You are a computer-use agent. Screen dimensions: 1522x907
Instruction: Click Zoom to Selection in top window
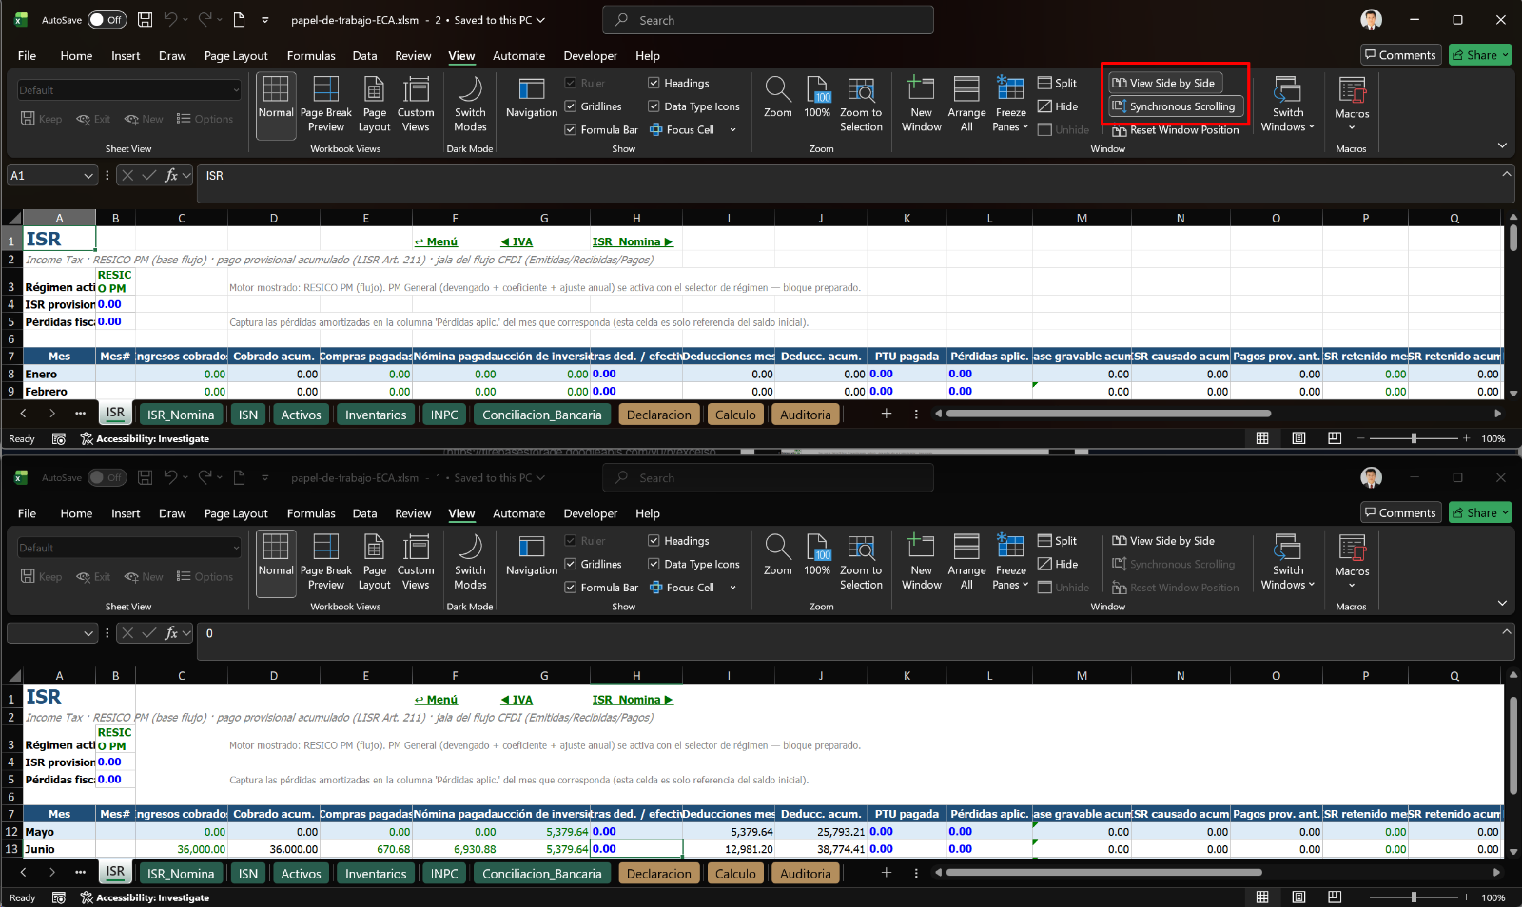pyautogui.click(x=861, y=105)
